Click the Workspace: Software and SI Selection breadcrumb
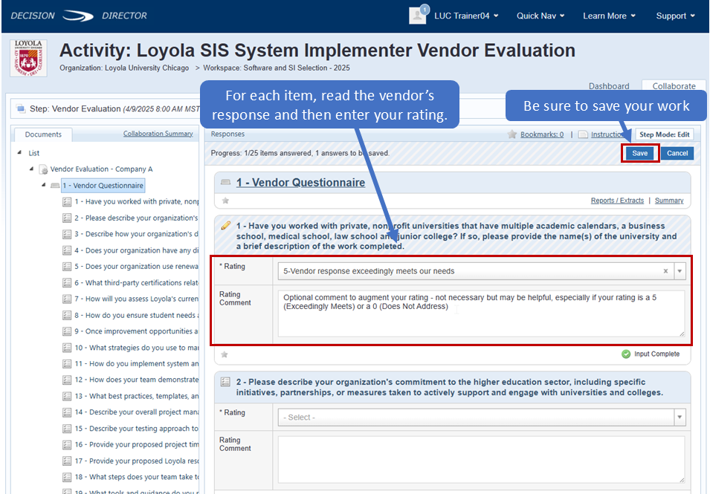This screenshot has width=710, height=494. click(277, 68)
